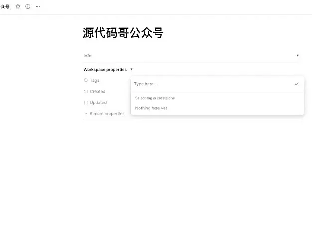Click the Workspace properties heading
This screenshot has width=312, height=234.
[x=105, y=69]
